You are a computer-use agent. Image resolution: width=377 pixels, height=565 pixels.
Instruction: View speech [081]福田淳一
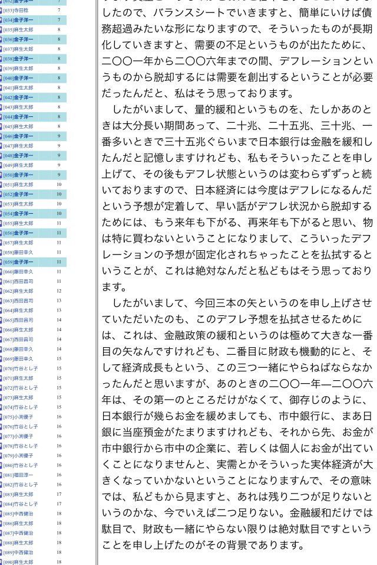coord(18,475)
